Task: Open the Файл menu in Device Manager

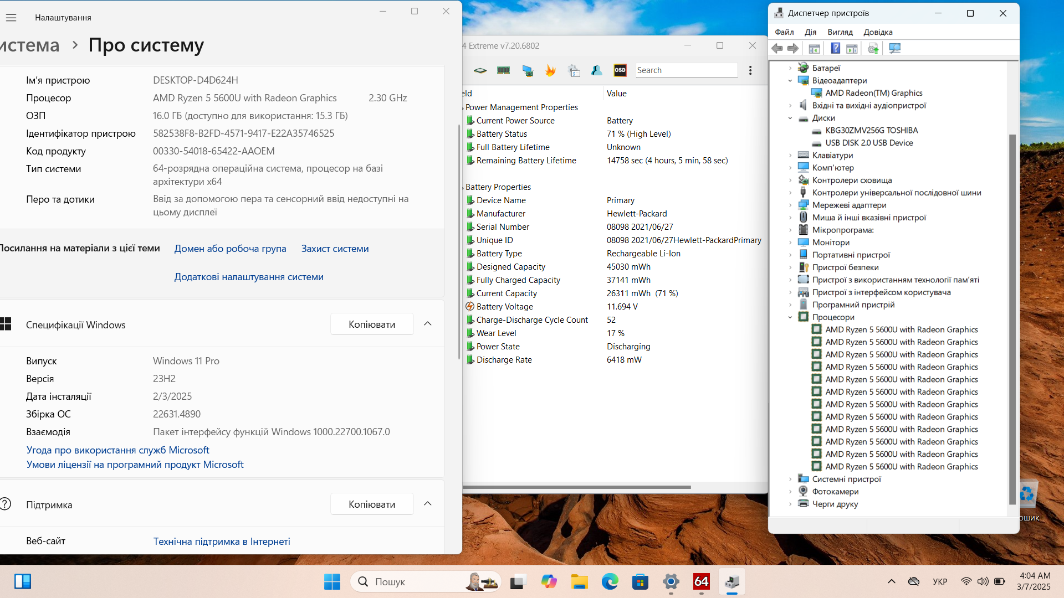Action: coord(784,32)
